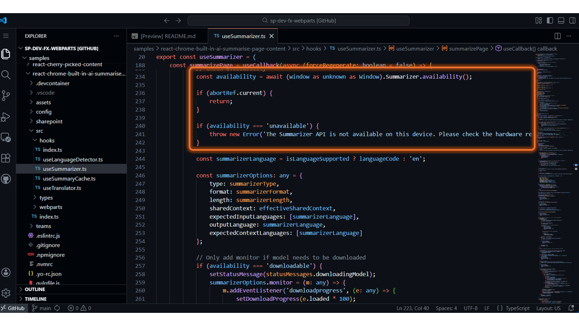579x326 pixels.
Task: Toggle the bottom panel layout button
Action: 561,20
